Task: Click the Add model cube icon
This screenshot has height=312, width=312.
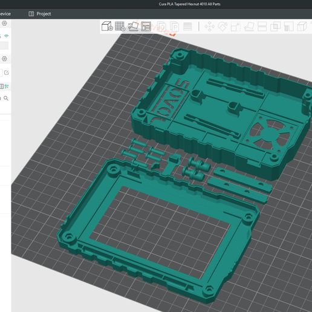Action: tap(107, 26)
